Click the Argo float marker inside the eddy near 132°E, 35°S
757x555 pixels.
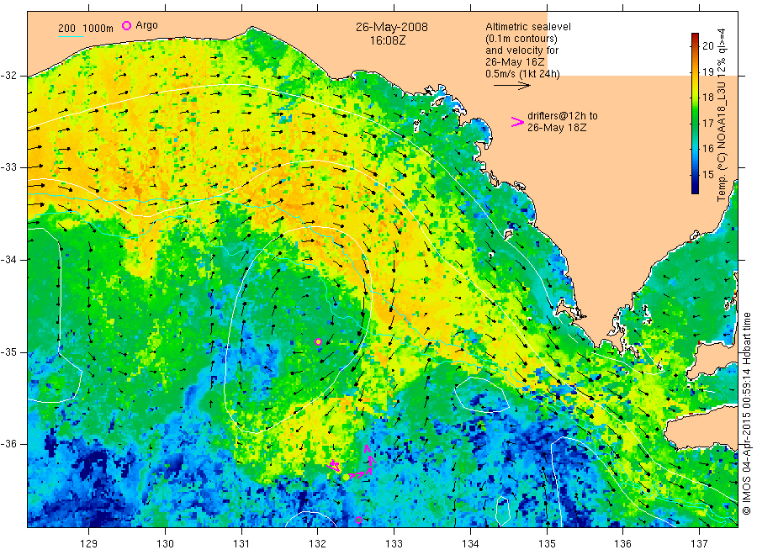[x=318, y=341]
